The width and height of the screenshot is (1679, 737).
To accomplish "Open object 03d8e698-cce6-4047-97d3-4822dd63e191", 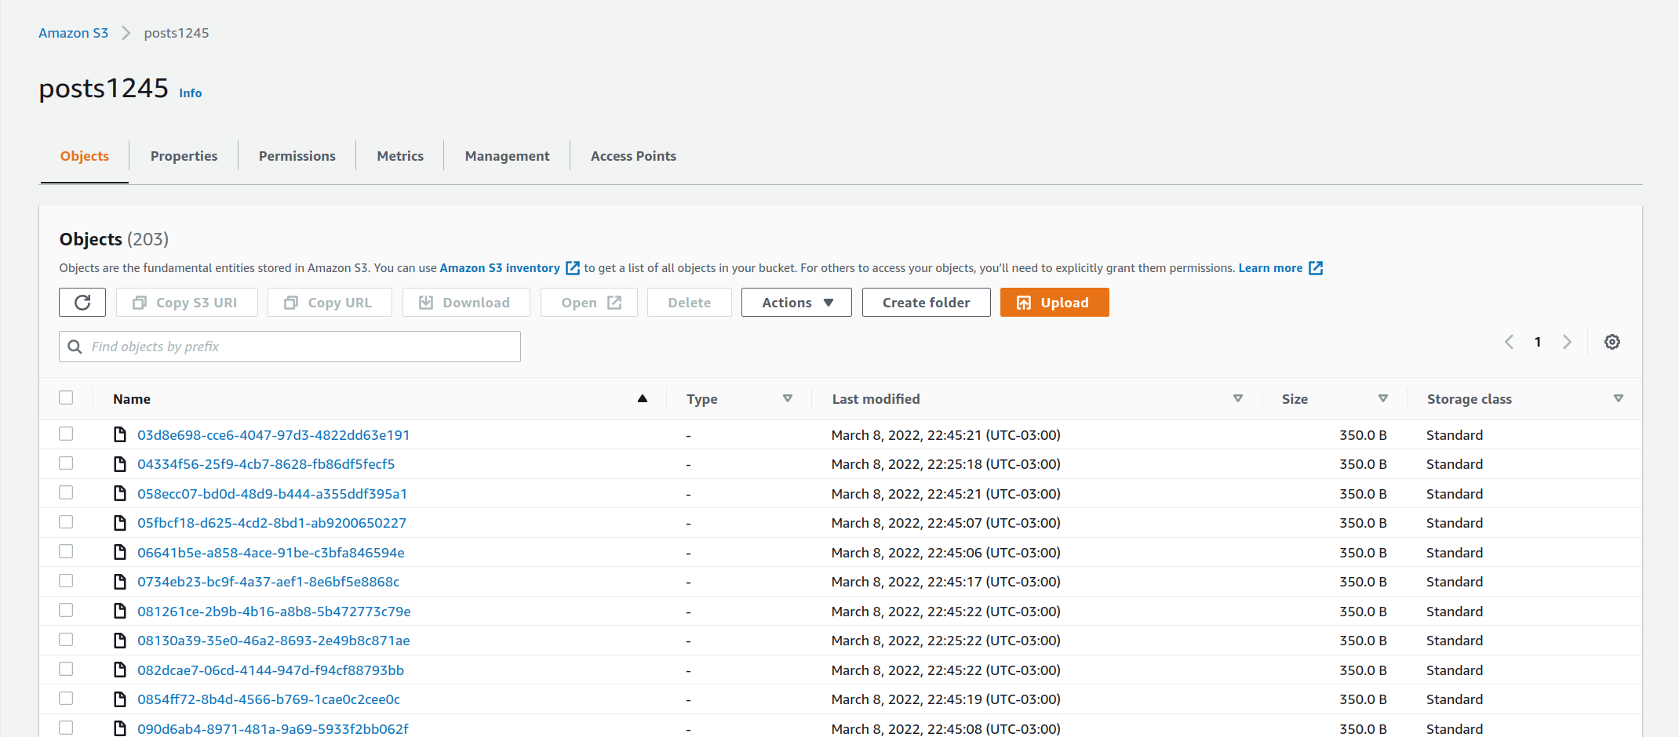I will coord(273,435).
